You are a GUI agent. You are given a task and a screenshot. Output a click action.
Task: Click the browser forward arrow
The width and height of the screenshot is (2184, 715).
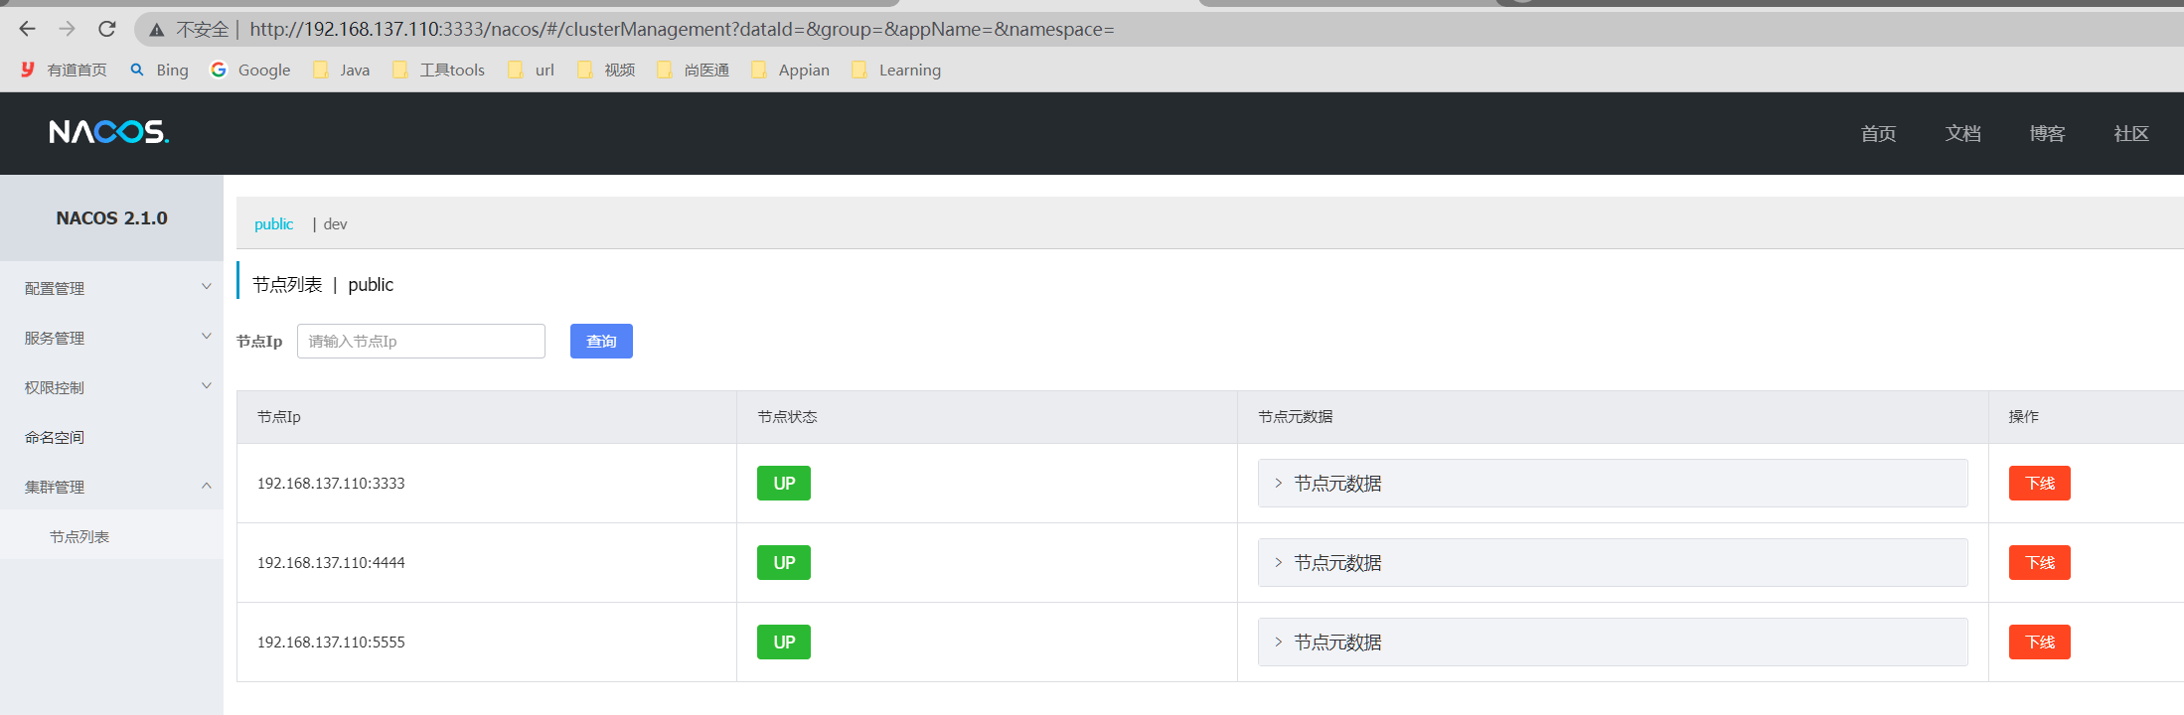click(x=67, y=29)
